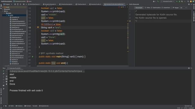
Task: Select the ExtensionFunExKt run tab
Action: pos(15,68)
